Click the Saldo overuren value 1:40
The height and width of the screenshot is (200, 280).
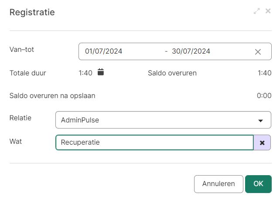(264, 73)
